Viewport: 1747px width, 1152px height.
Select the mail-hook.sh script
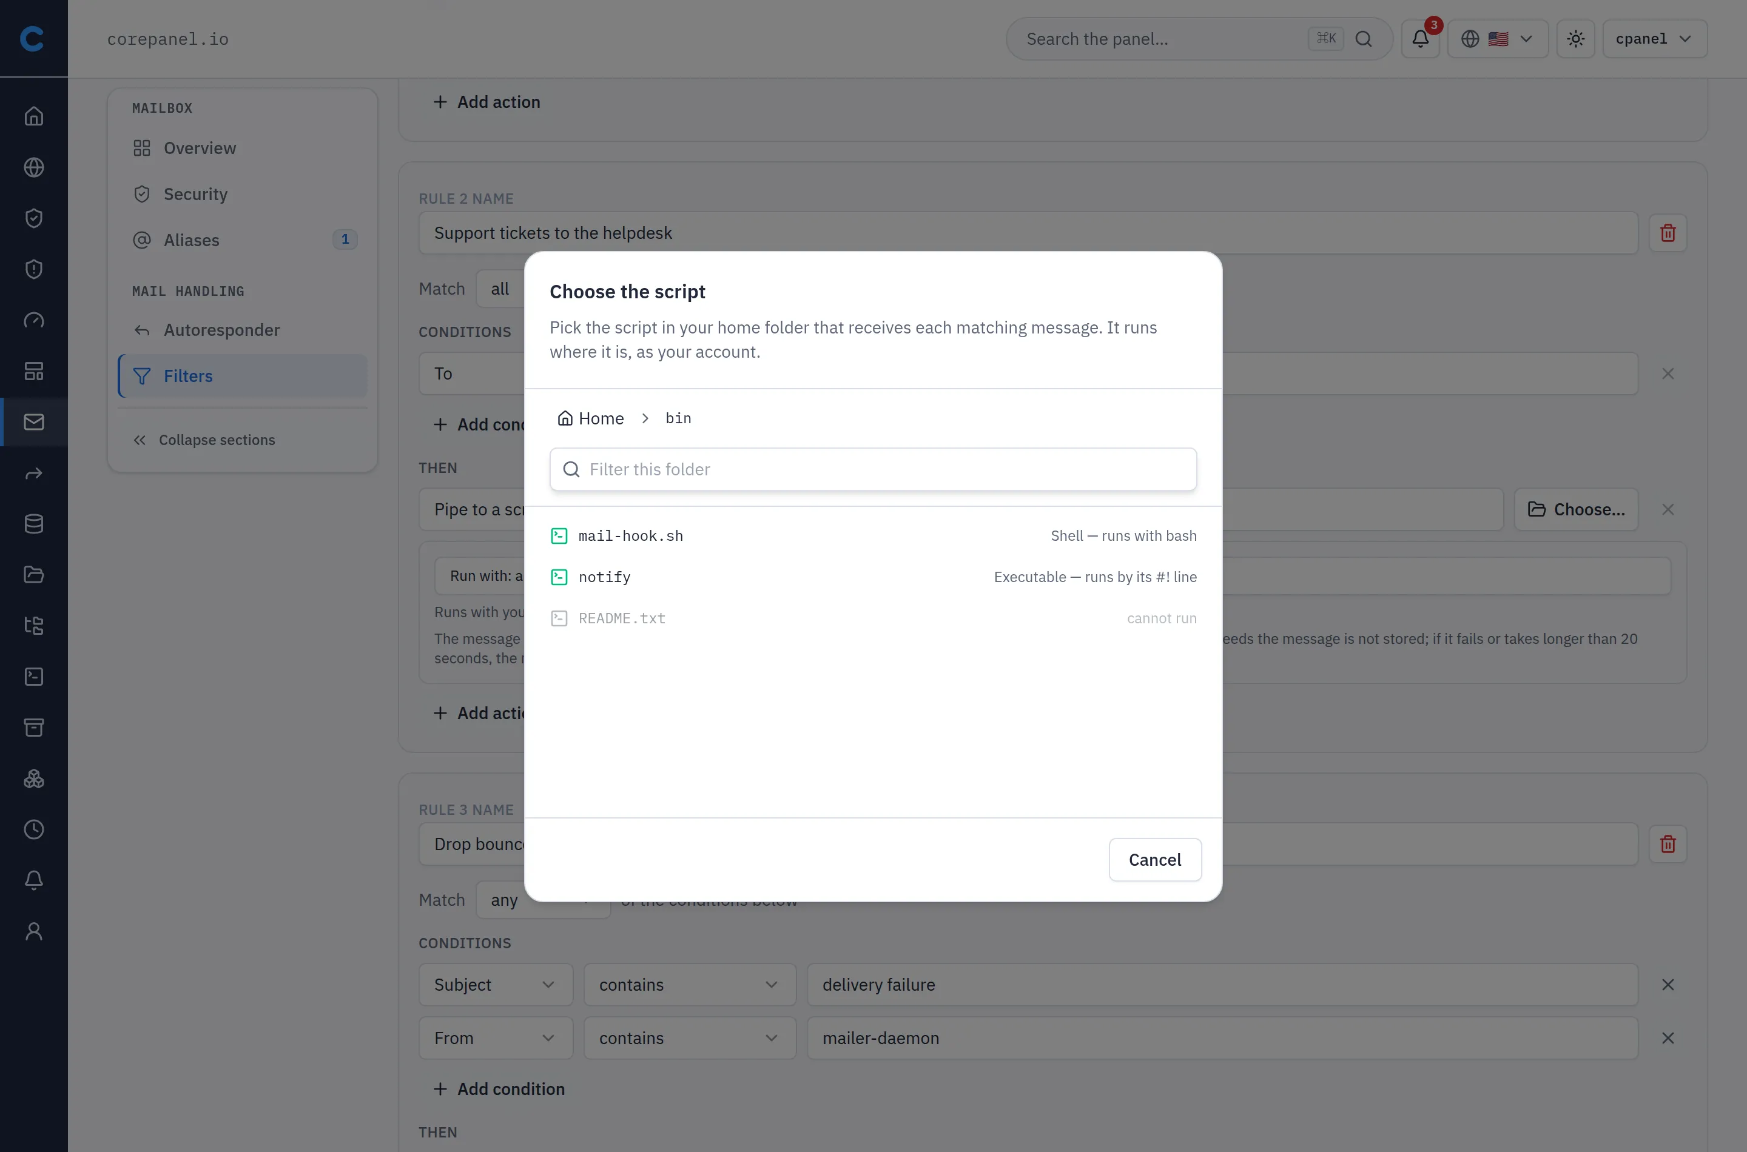pos(872,535)
